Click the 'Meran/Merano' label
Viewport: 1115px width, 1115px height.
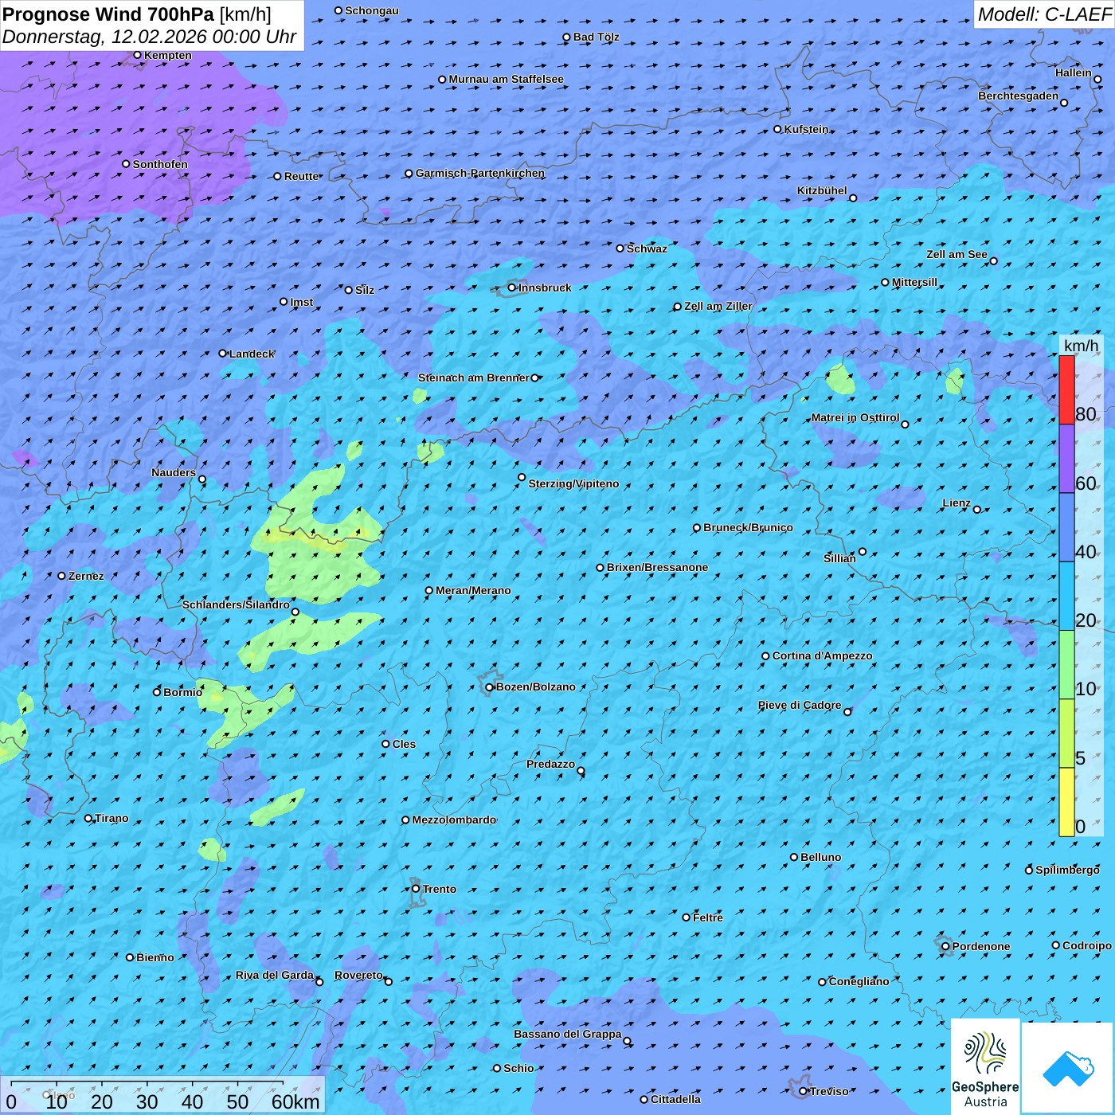pyautogui.click(x=473, y=590)
